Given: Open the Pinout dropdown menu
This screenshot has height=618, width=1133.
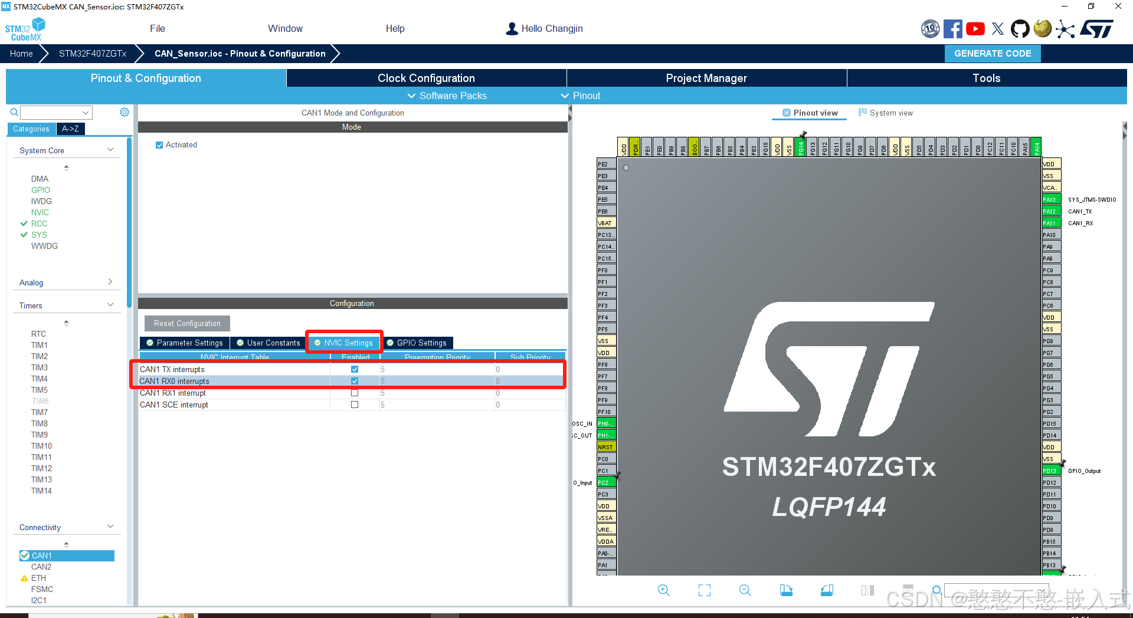Looking at the screenshot, I should pos(580,96).
